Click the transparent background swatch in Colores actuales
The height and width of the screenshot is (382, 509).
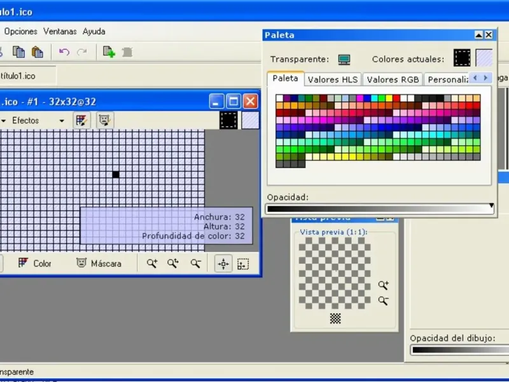[484, 58]
